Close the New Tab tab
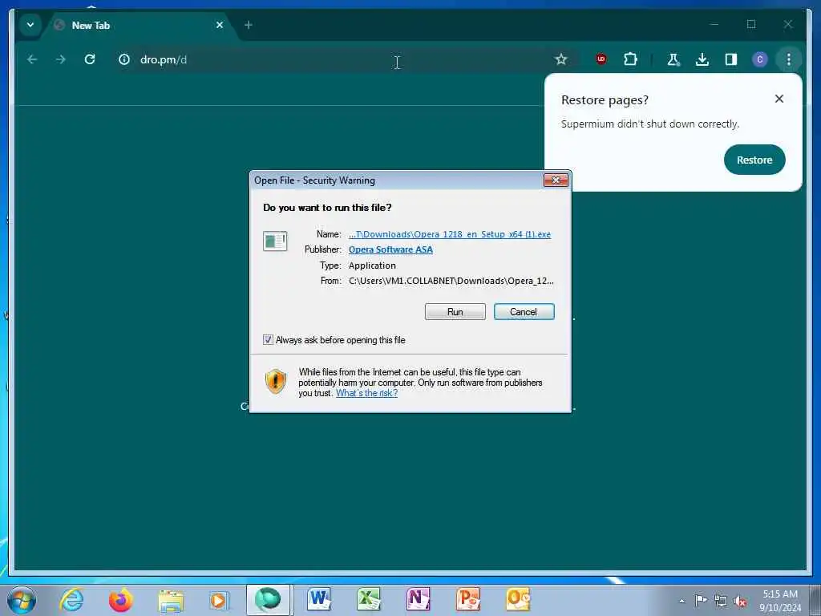Screen dimensions: 821x616 220,25
